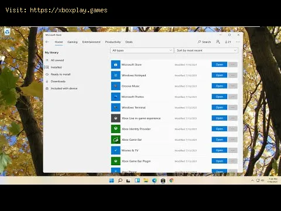Switch to the Productivity tab

click(113, 42)
